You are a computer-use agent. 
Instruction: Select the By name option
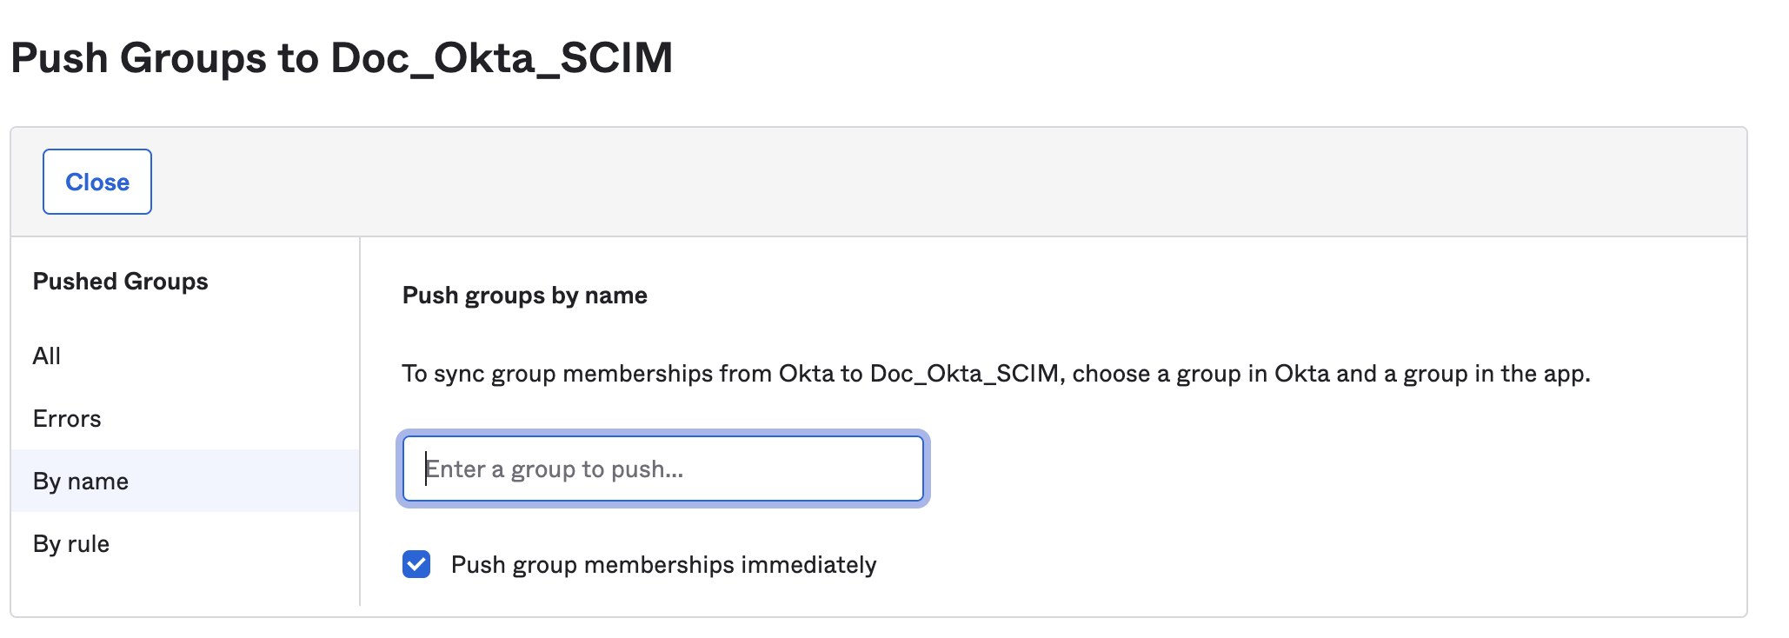tap(81, 482)
